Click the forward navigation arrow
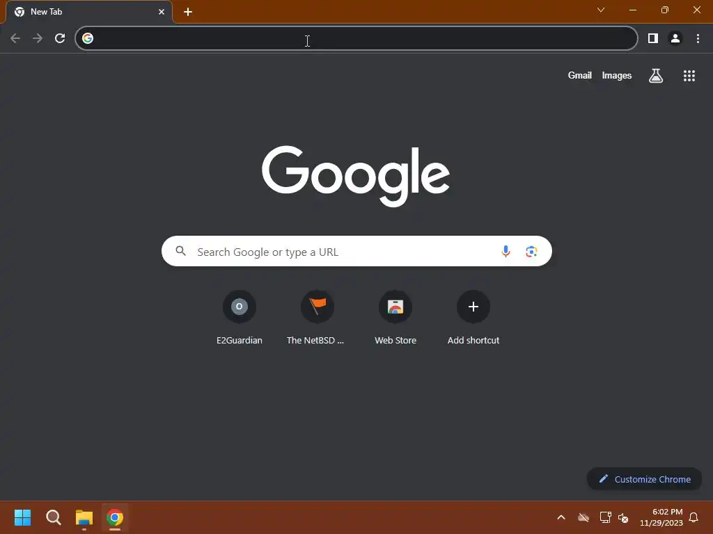This screenshot has width=713, height=534. (x=38, y=38)
